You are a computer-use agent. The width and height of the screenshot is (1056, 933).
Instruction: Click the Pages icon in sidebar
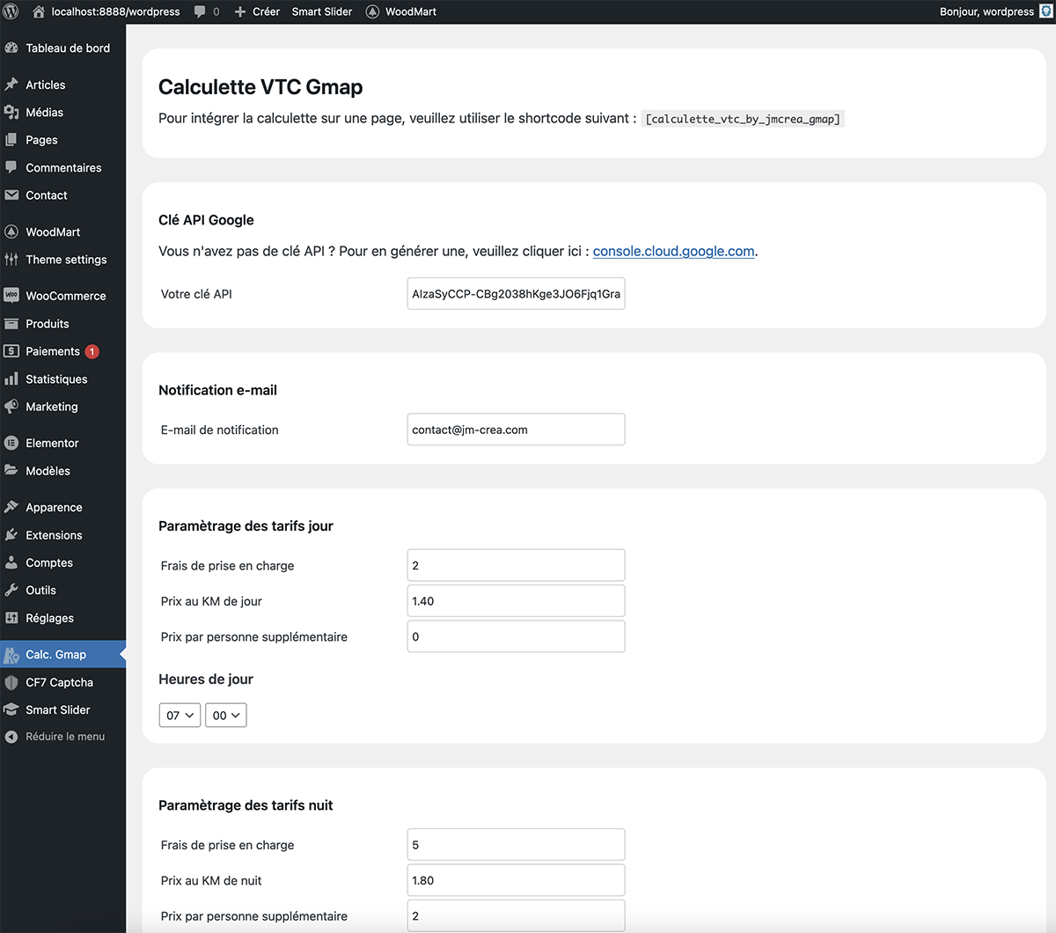11,140
